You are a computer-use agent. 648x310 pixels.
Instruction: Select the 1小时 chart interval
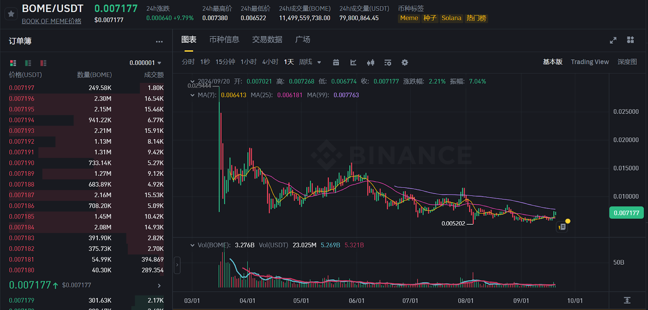[249, 62]
